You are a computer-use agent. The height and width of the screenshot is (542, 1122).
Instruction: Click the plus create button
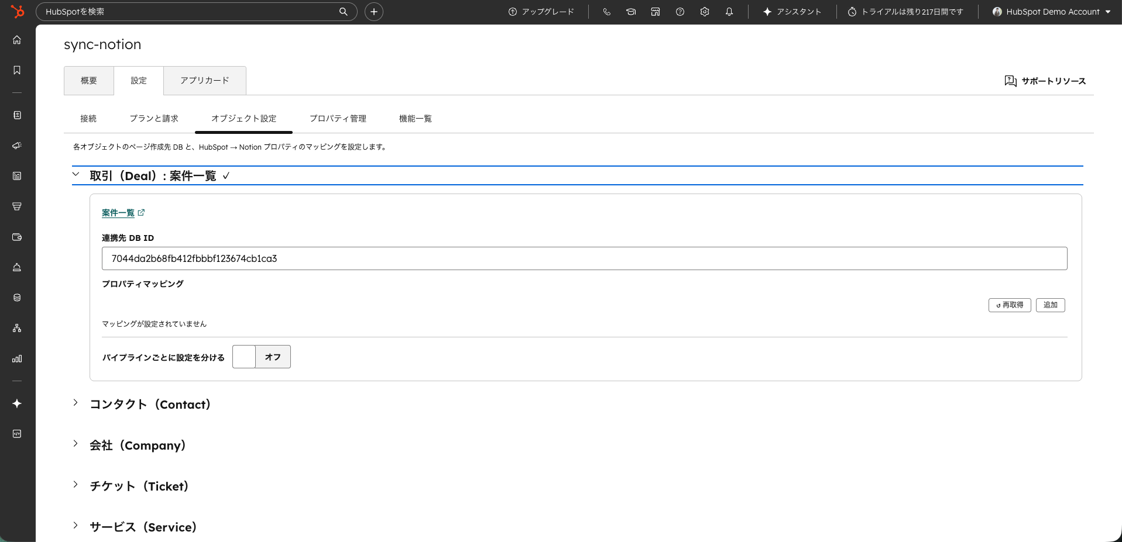374,12
